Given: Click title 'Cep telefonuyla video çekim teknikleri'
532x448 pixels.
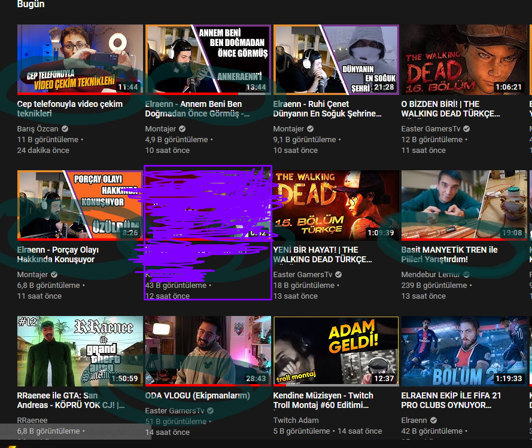Looking at the screenshot, I should pos(70,109).
